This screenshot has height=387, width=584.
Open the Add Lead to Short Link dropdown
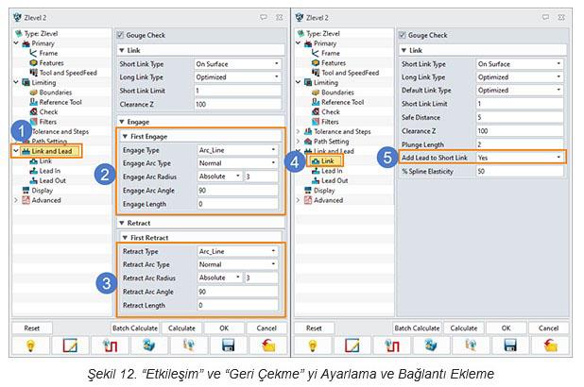518,157
